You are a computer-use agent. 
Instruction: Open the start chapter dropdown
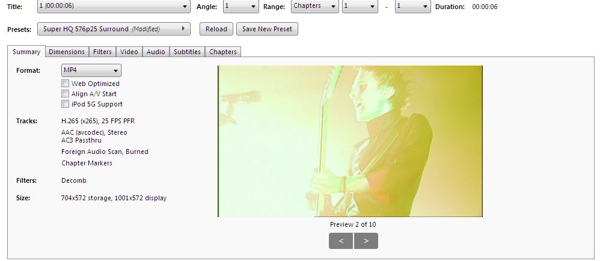pyautogui.click(x=360, y=7)
